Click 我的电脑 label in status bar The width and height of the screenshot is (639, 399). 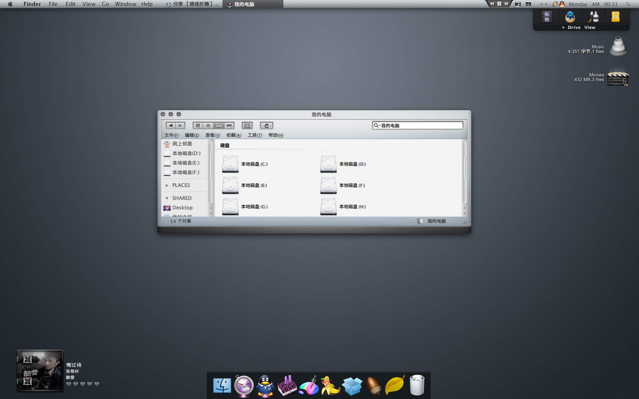click(x=437, y=221)
